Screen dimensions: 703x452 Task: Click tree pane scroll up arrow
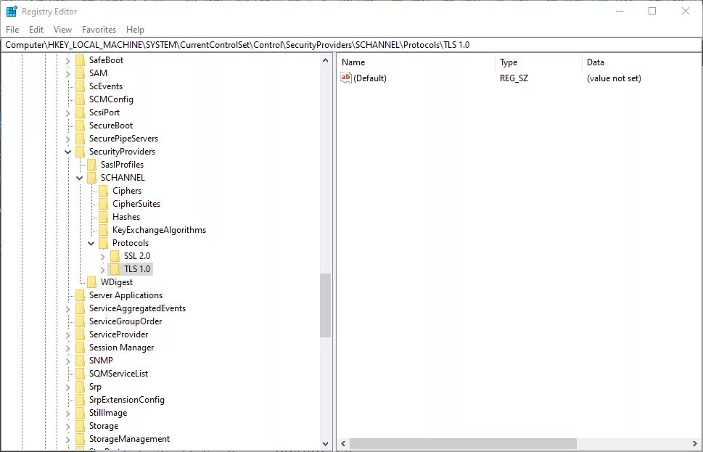(x=326, y=60)
